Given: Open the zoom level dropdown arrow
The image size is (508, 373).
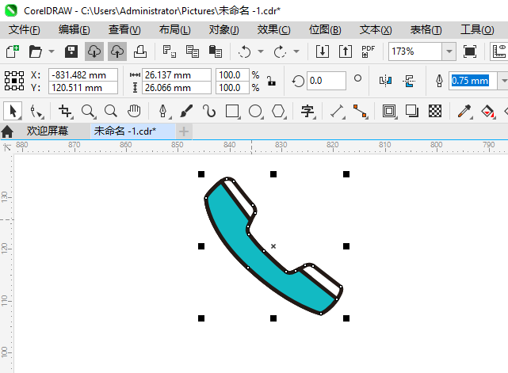Looking at the screenshot, I should 449,51.
